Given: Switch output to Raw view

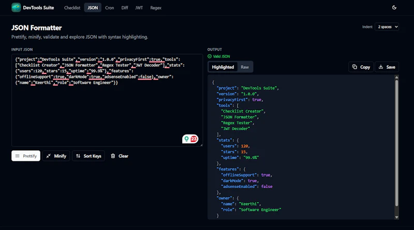Looking at the screenshot, I should [245, 67].
